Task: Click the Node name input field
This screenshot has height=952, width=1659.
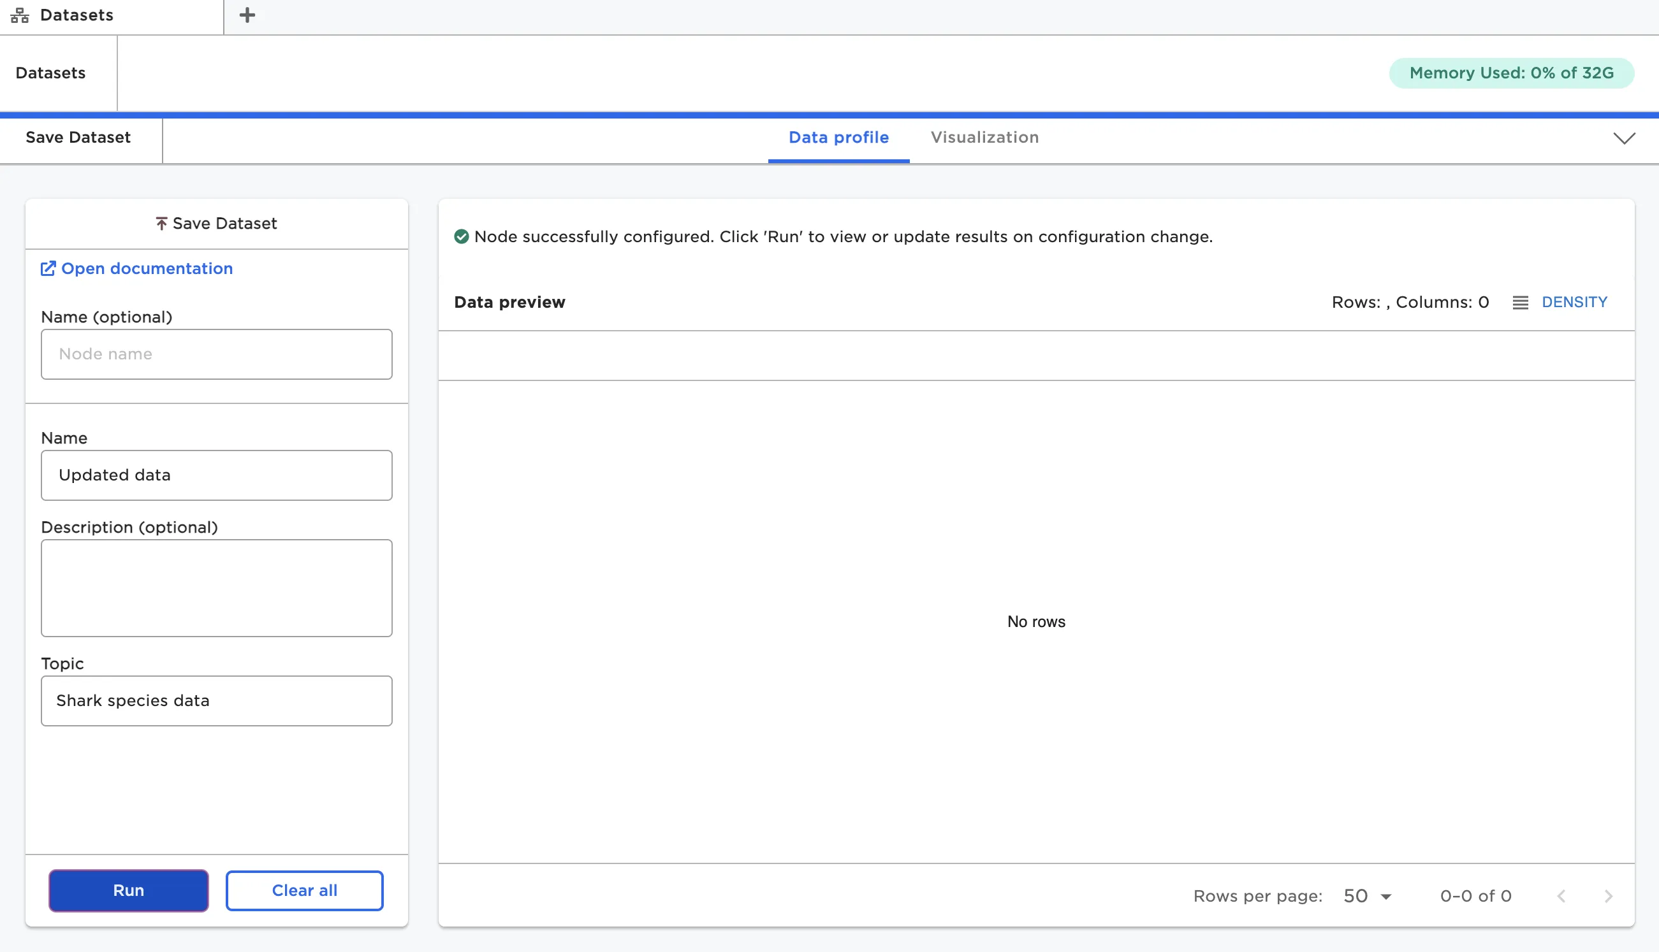Action: pos(217,354)
